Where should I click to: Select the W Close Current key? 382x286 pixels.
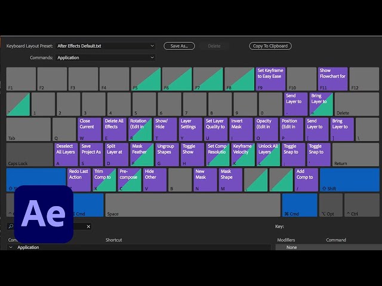tap(90, 129)
